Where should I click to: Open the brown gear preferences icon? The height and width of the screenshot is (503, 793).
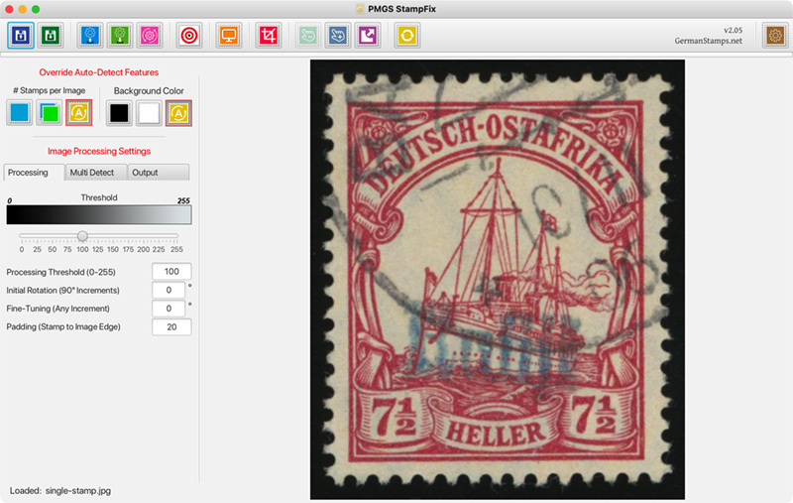click(x=775, y=36)
